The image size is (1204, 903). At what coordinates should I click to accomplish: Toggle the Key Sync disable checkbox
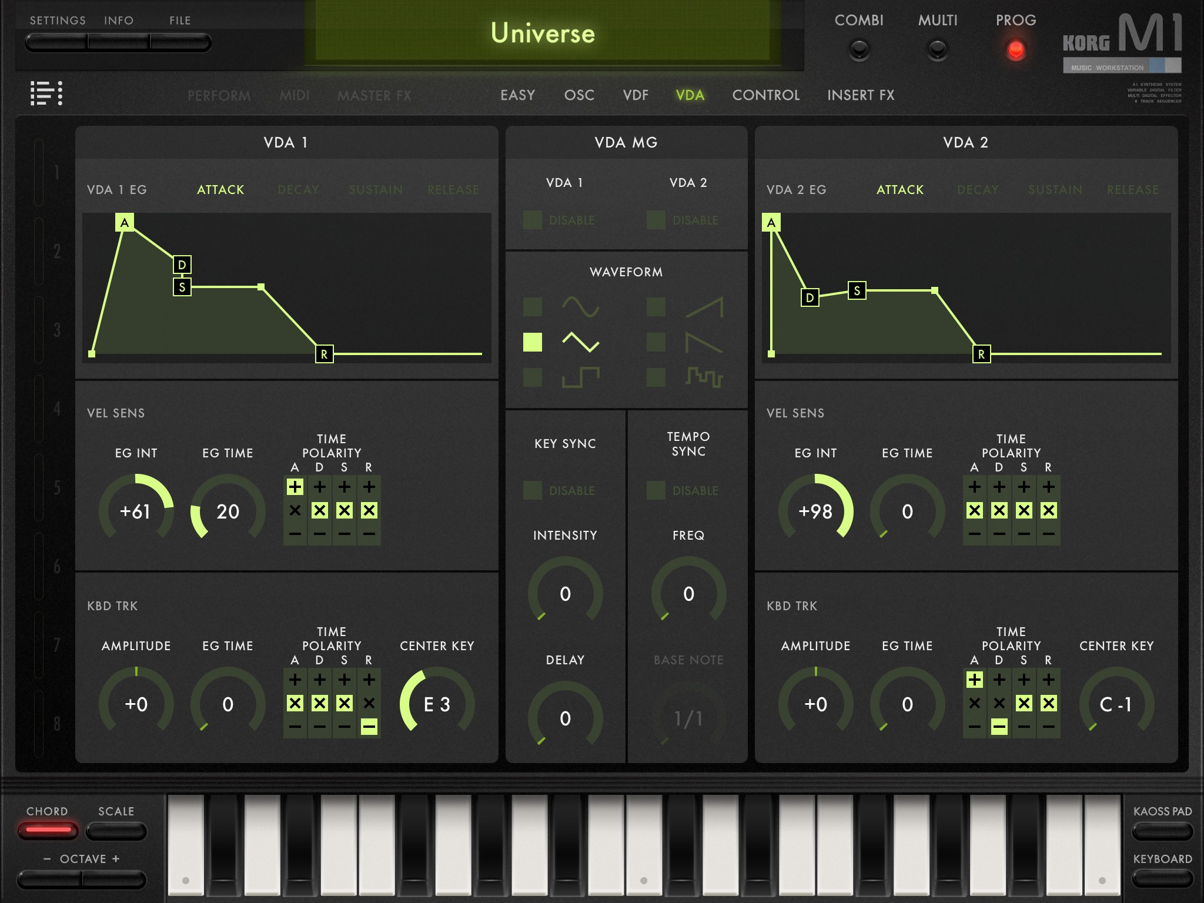click(x=533, y=490)
